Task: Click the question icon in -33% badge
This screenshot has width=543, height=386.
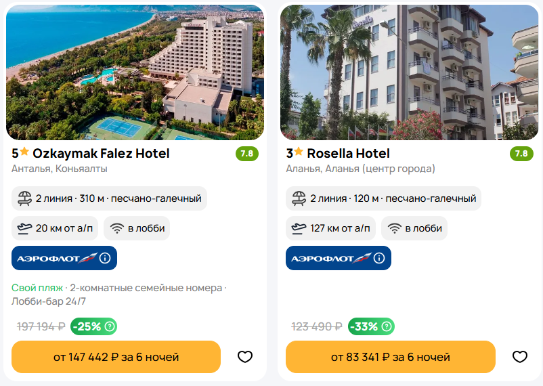Action: 387,326
